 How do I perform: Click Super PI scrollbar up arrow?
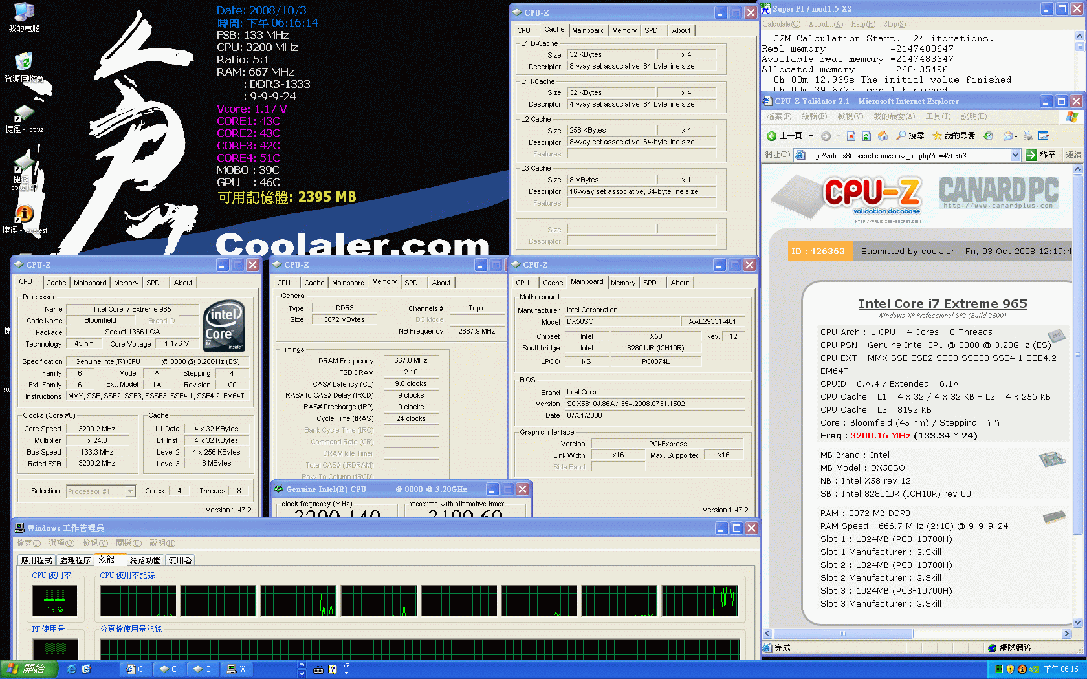pos(1079,36)
